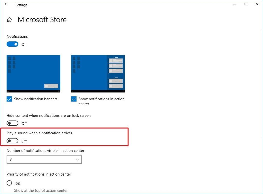The height and width of the screenshot is (194, 263).
Task: Click the chevron on the notification count combo box
Action: (77, 159)
